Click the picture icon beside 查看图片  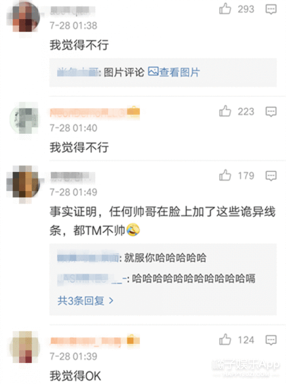[x=153, y=71]
